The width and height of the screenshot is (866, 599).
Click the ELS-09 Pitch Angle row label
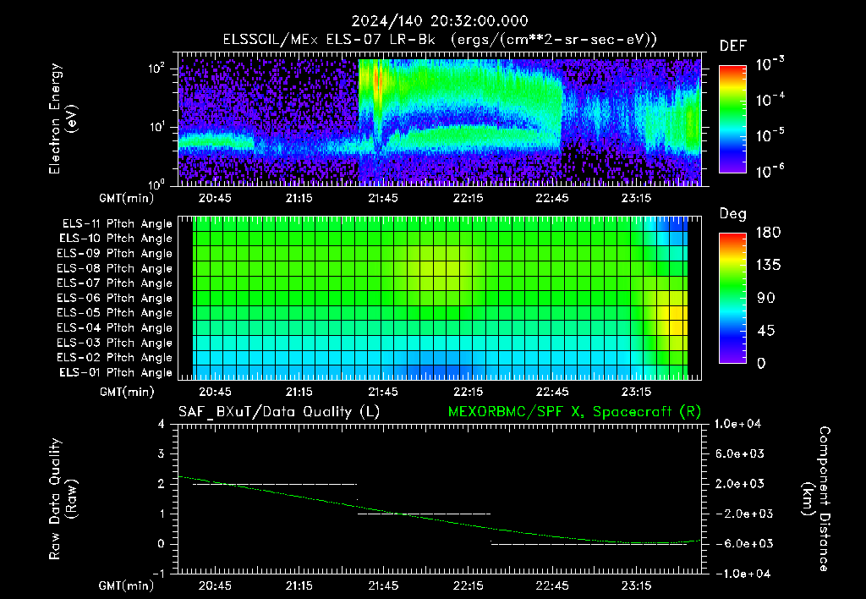(114, 254)
